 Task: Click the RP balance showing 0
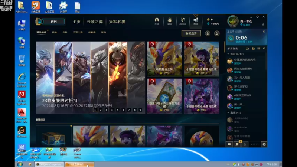(x=210, y=19)
